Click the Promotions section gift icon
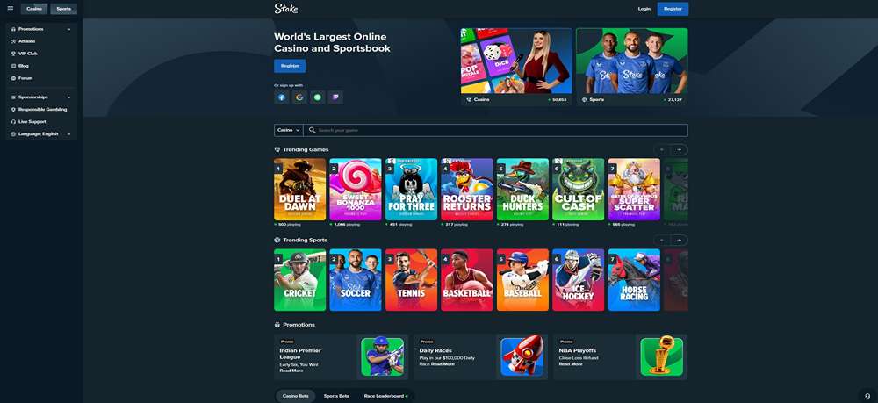This screenshot has width=878, height=403. click(277, 325)
